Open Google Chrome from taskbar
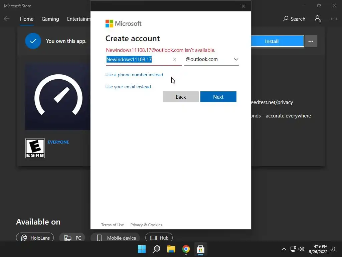 pos(186,249)
